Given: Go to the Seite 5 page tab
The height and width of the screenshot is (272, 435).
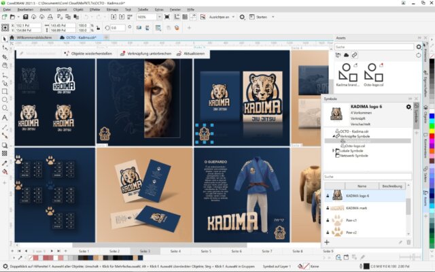Looking at the screenshot, I should pyautogui.click(x=206, y=251).
